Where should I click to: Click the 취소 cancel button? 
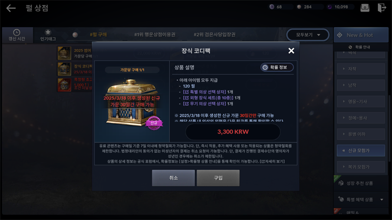click(173, 178)
